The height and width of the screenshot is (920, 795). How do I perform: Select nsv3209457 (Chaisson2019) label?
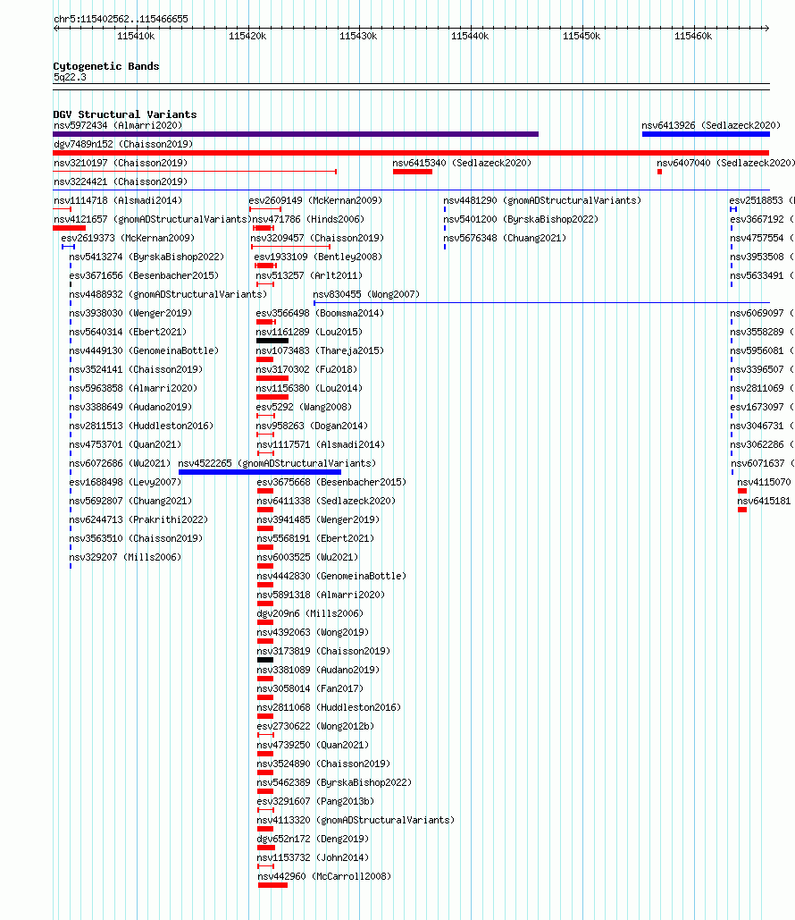coord(317,238)
